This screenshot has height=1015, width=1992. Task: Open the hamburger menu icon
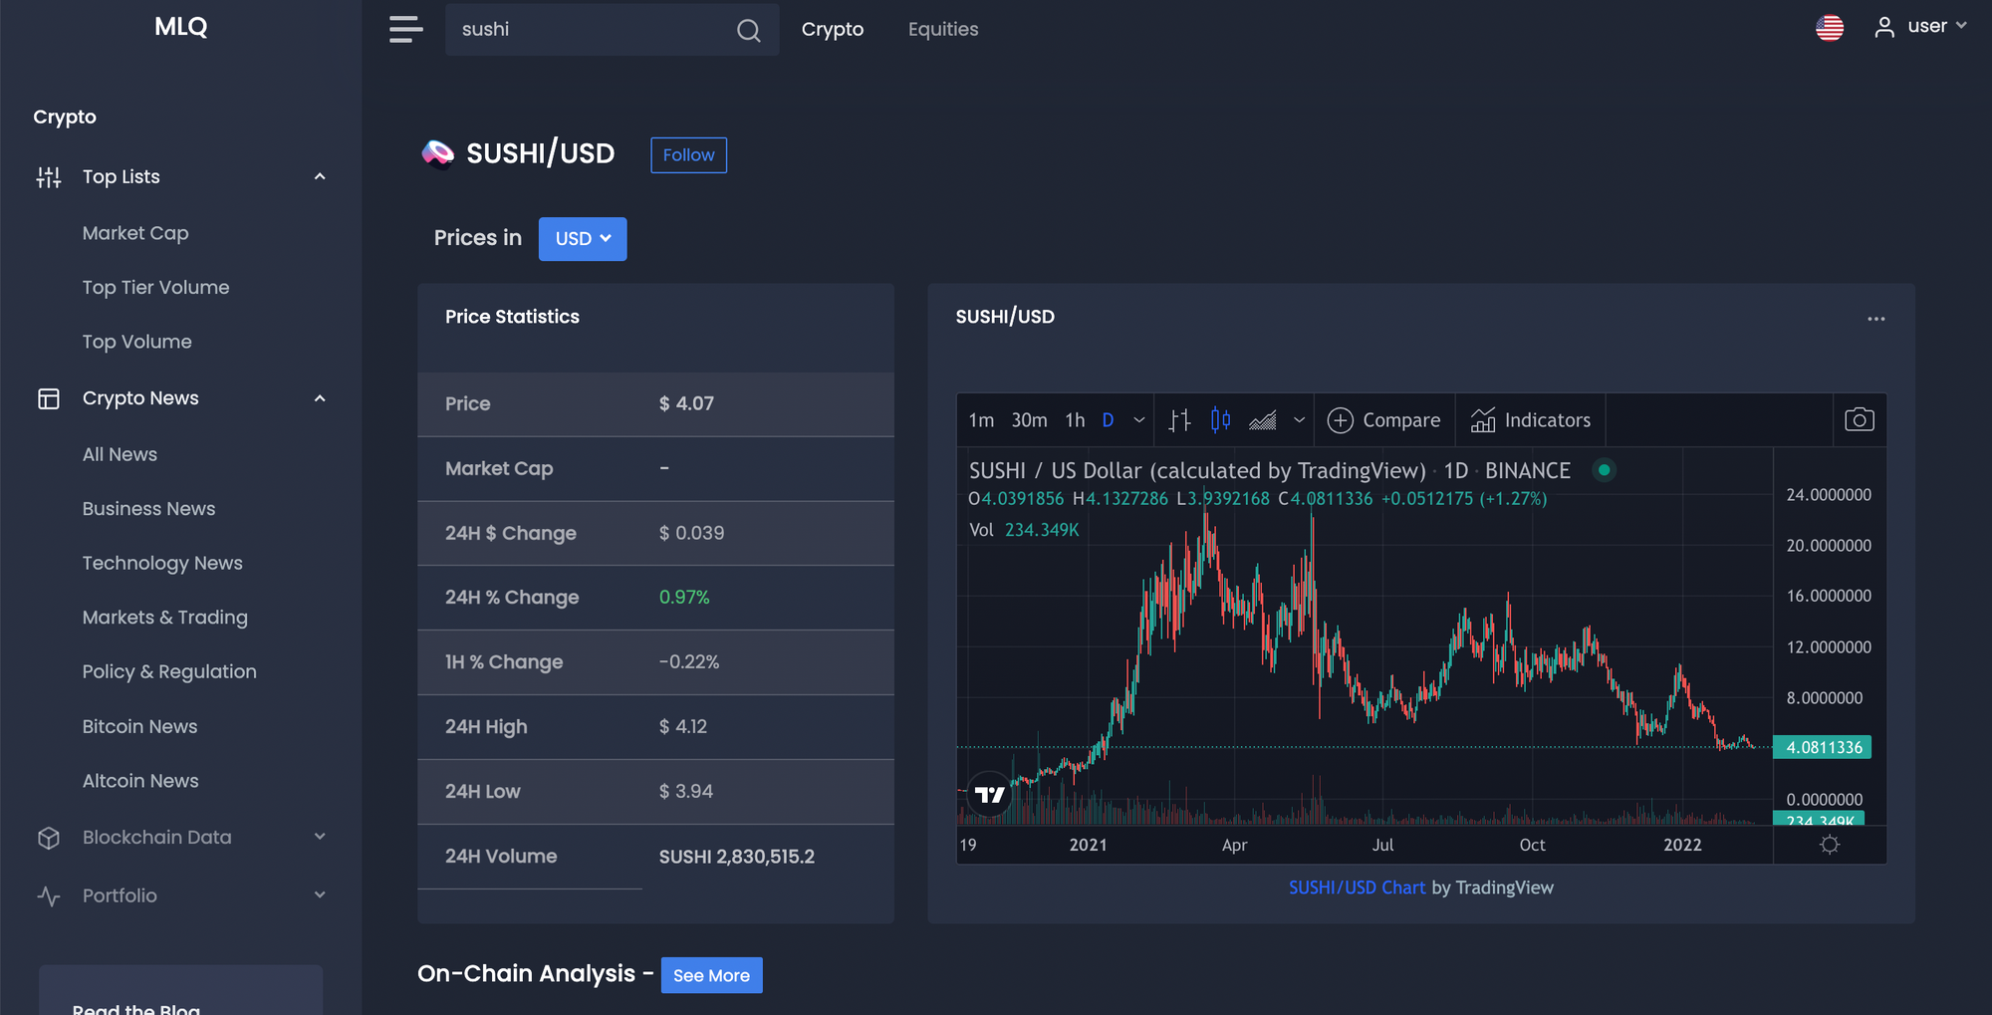click(405, 30)
